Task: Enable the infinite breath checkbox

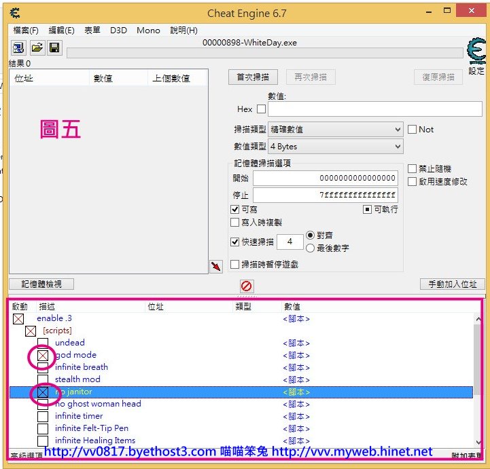Action: pos(43,367)
